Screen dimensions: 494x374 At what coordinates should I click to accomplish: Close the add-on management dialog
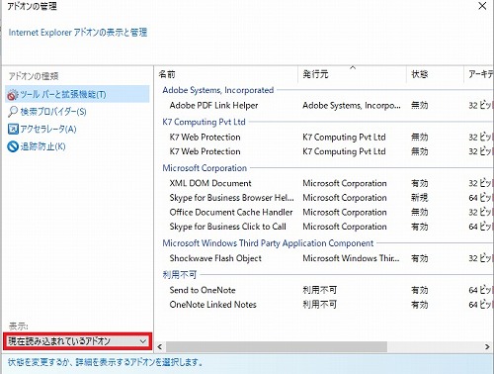[x=482, y=6]
